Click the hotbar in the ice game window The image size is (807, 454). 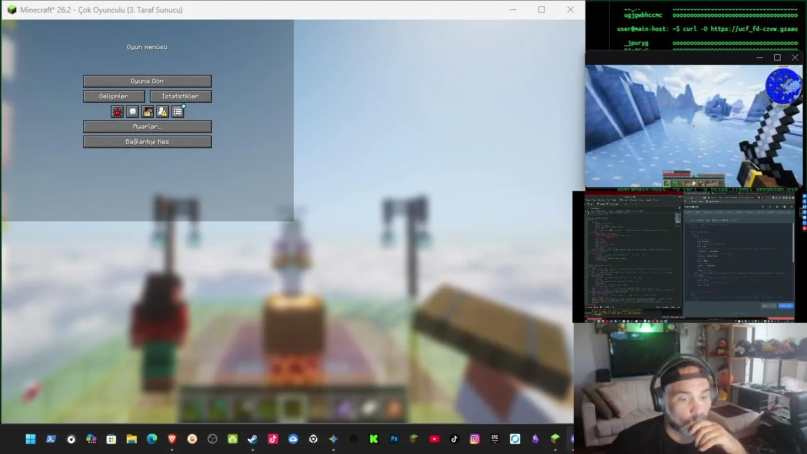coord(694,183)
